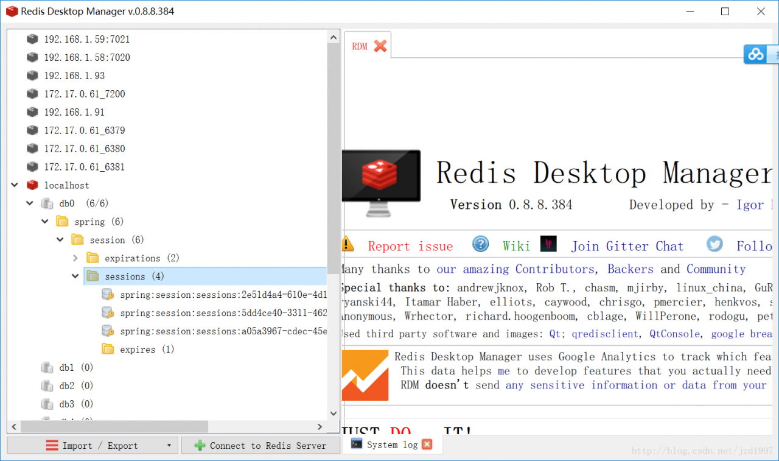Viewport: 779px width, 461px height.
Task: Click the Twitter bird icon
Action: pos(715,244)
